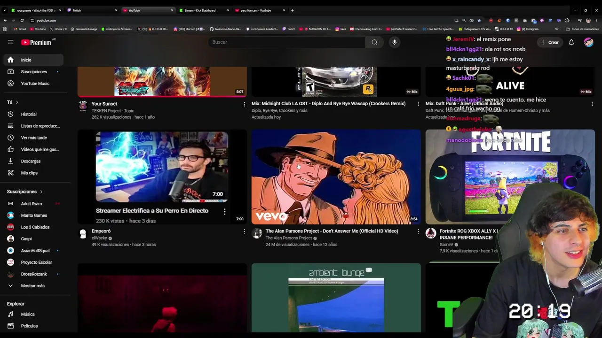Open Los 3 Cabiados channel subscription
Screen dimensions: 602x338
click(x=32, y=227)
